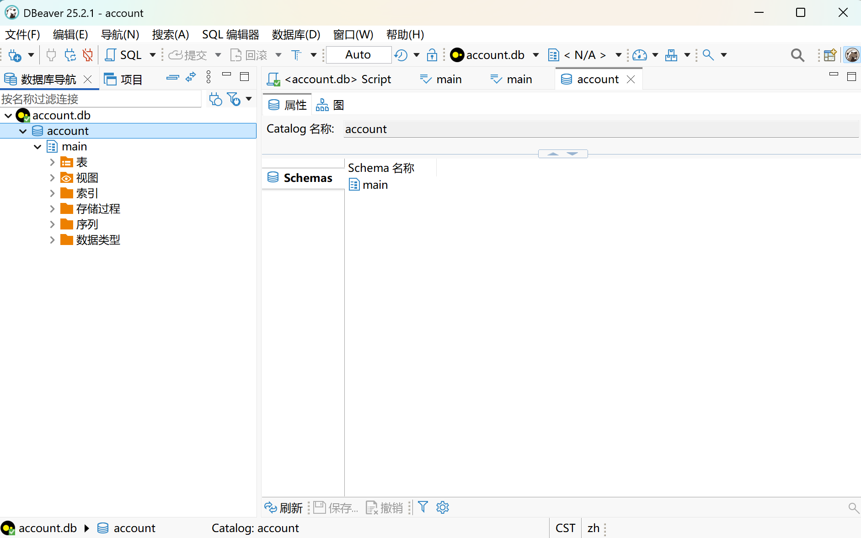Image resolution: width=861 pixels, height=538 pixels.
Task: Collapse the main schema node
Action: [37, 147]
